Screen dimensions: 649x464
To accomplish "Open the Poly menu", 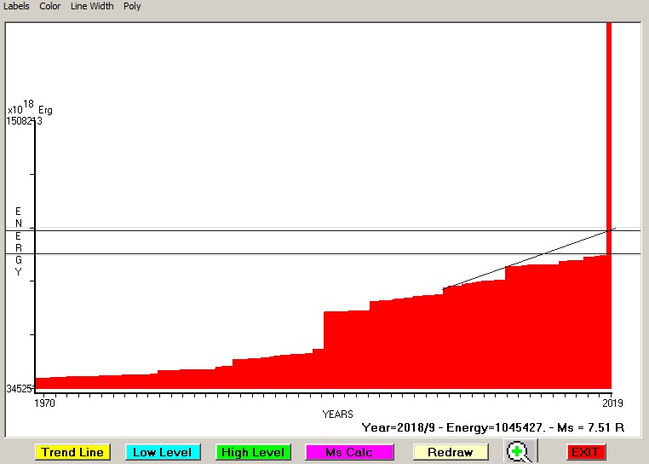I will pyautogui.click(x=132, y=6).
